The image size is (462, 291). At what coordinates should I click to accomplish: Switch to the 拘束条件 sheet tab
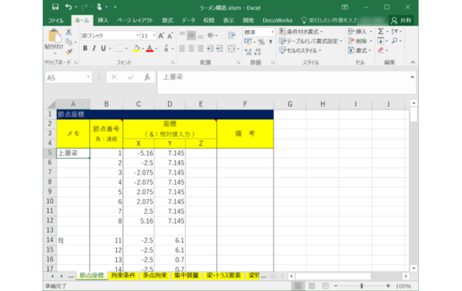pyautogui.click(x=123, y=276)
